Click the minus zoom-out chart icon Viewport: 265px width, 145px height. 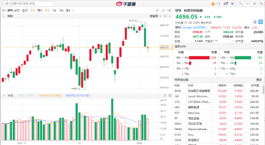click(170, 16)
